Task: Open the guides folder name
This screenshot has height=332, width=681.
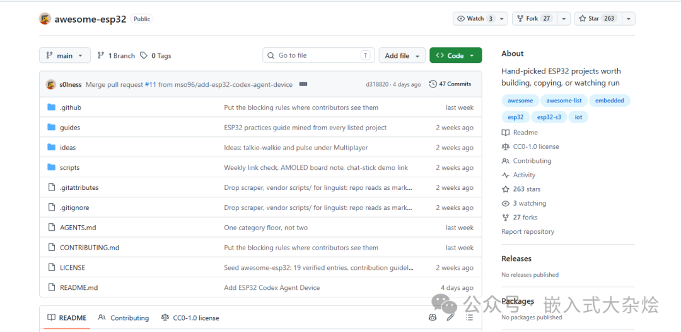Action: coord(70,128)
